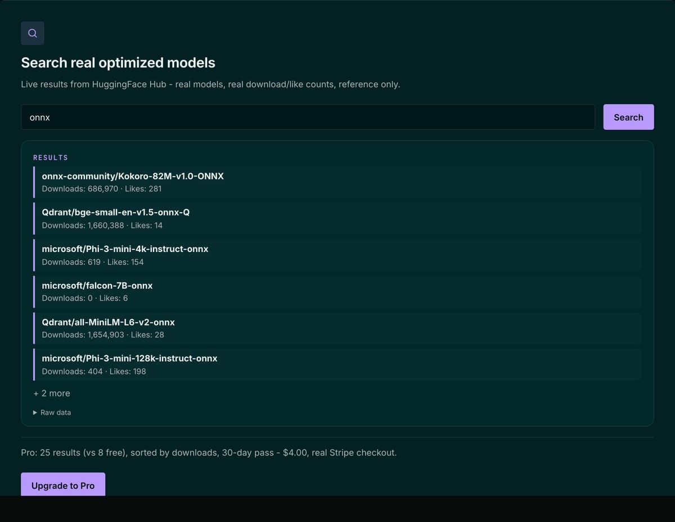Focus the search field containing onnx
This screenshot has width=675, height=522.
click(x=308, y=117)
